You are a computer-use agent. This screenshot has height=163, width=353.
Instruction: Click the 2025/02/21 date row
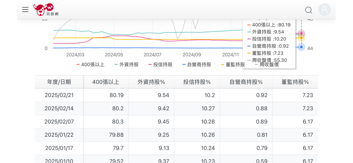pyautogui.click(x=59, y=95)
